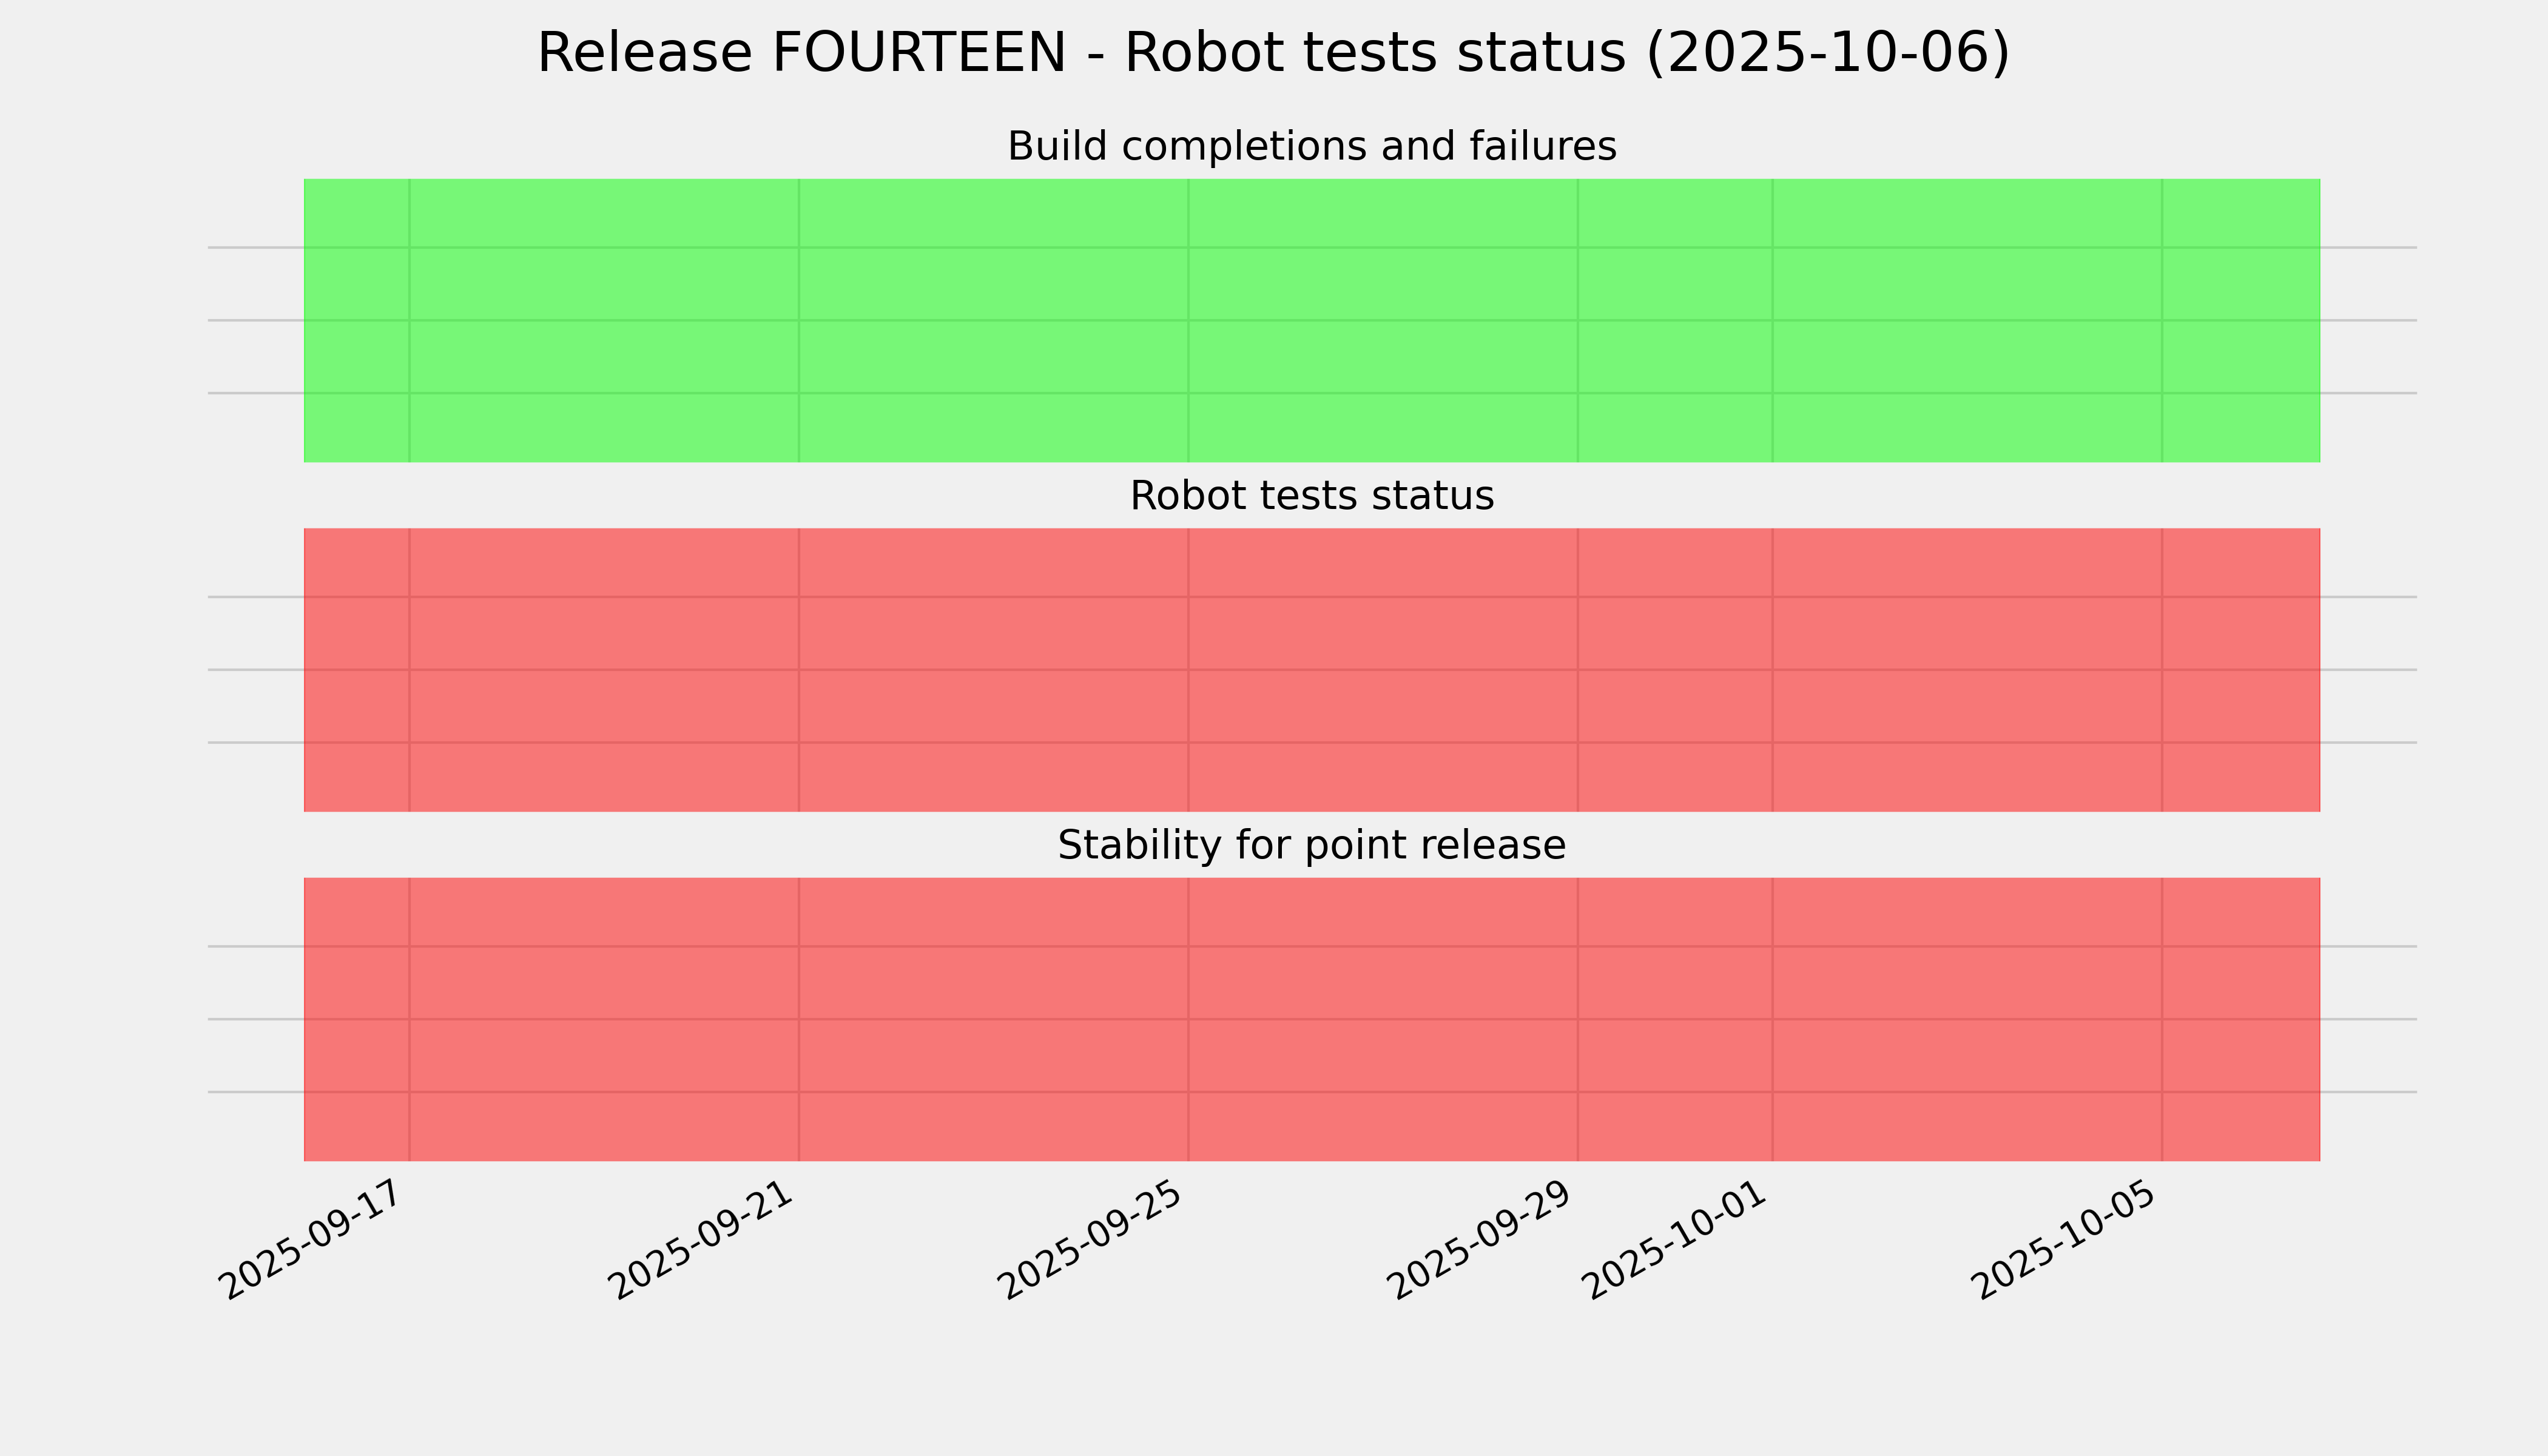
Task: Click the "Stability for point release" subplot heading
Action: coord(1311,846)
